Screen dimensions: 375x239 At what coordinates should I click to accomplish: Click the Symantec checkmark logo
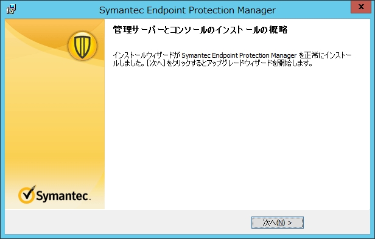coord(54,195)
